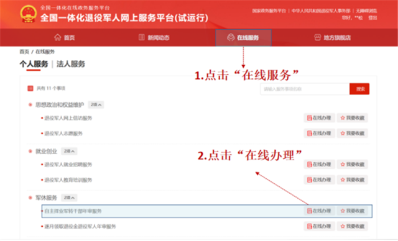Open the 国家政务服务平台 link at top right
This screenshot has height=241, width=398.
[269, 11]
